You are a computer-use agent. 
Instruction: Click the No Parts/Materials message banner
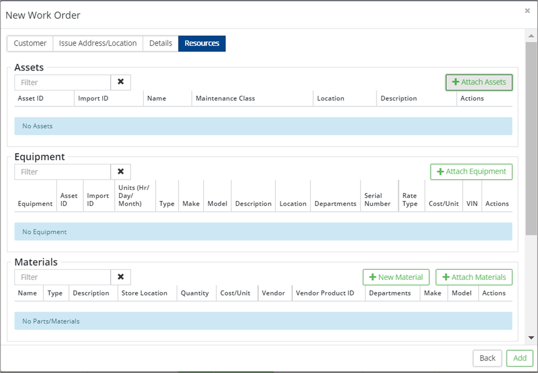click(x=263, y=321)
